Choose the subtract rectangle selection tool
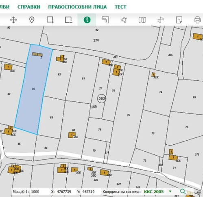The height and width of the screenshot is (197, 203). tap(68, 20)
